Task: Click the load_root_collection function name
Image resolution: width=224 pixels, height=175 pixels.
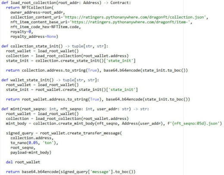Action: click(33, 3)
